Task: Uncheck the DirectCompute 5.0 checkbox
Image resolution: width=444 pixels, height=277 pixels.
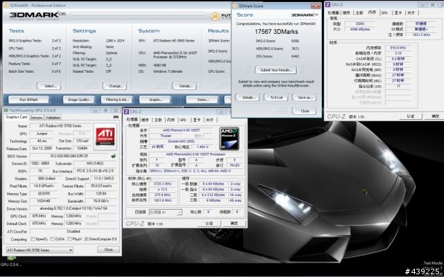Action: tap(87, 239)
